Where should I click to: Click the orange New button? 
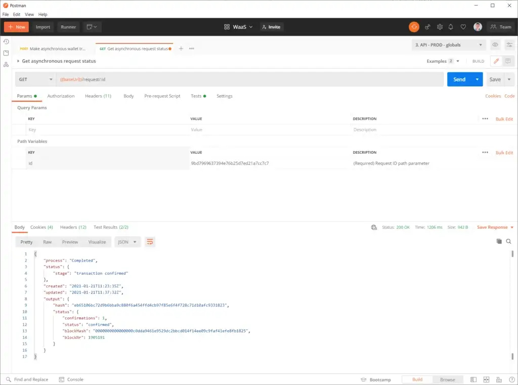coord(17,27)
